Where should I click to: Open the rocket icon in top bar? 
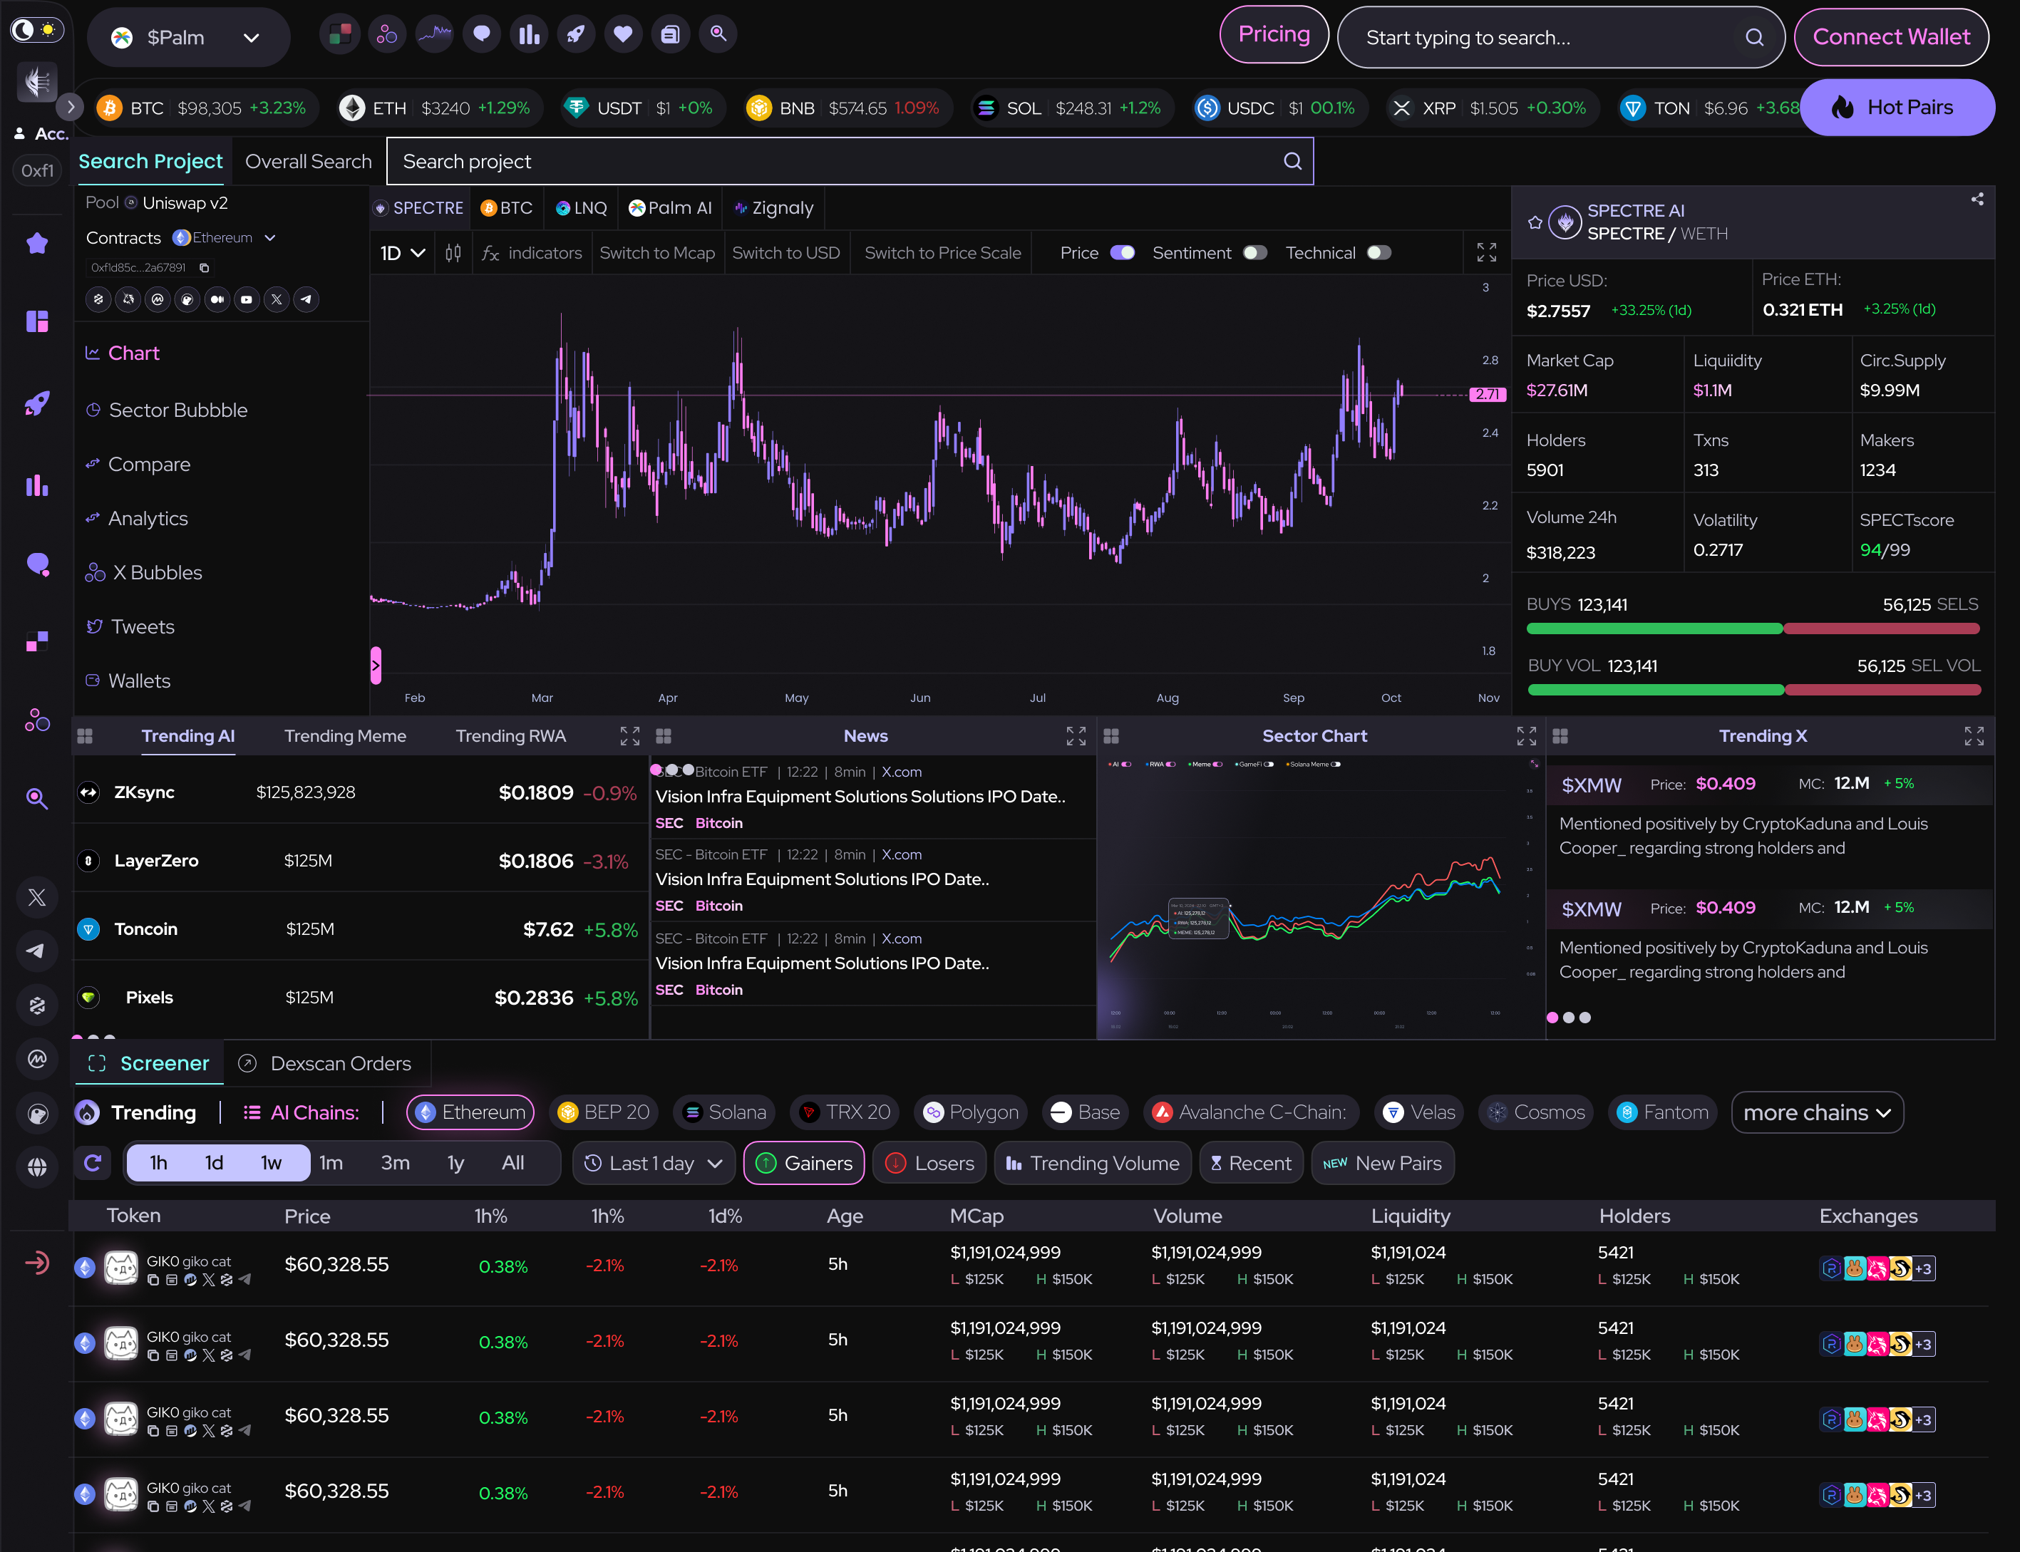point(576,35)
